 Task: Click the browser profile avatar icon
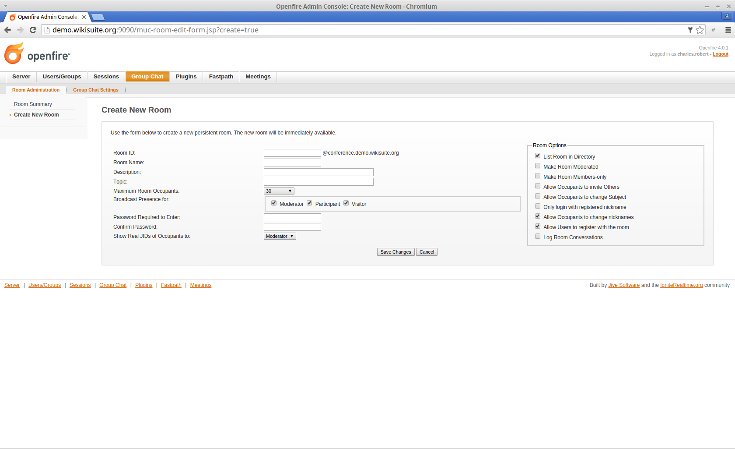[727, 16]
